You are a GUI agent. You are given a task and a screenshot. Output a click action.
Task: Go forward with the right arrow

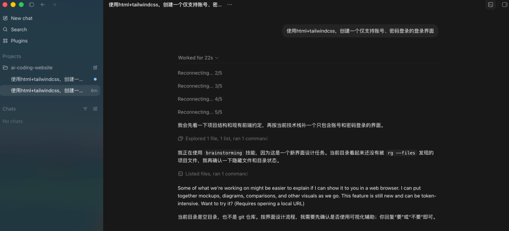click(54, 5)
